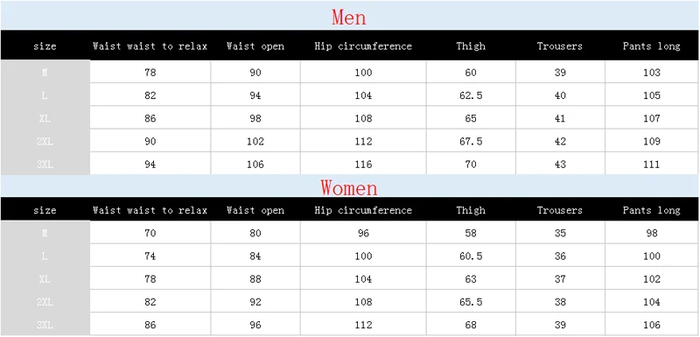Click the red Men heading
Viewport: 700px width, 337px height.
348,17
